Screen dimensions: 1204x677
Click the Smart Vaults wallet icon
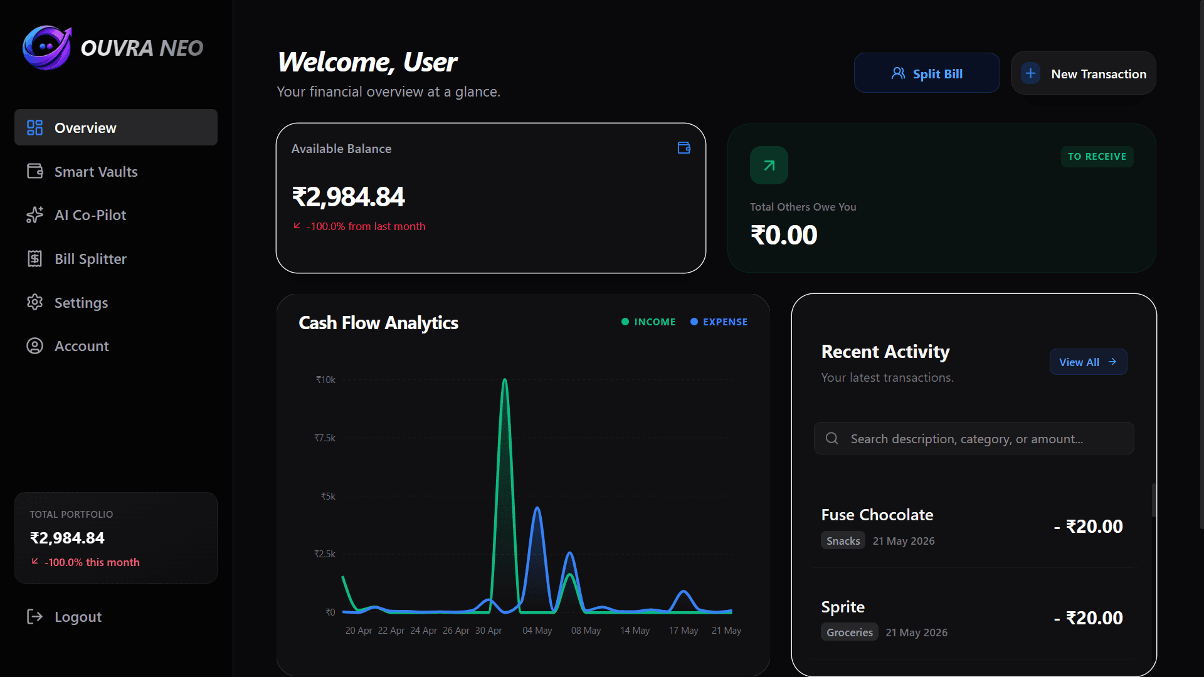pos(34,171)
